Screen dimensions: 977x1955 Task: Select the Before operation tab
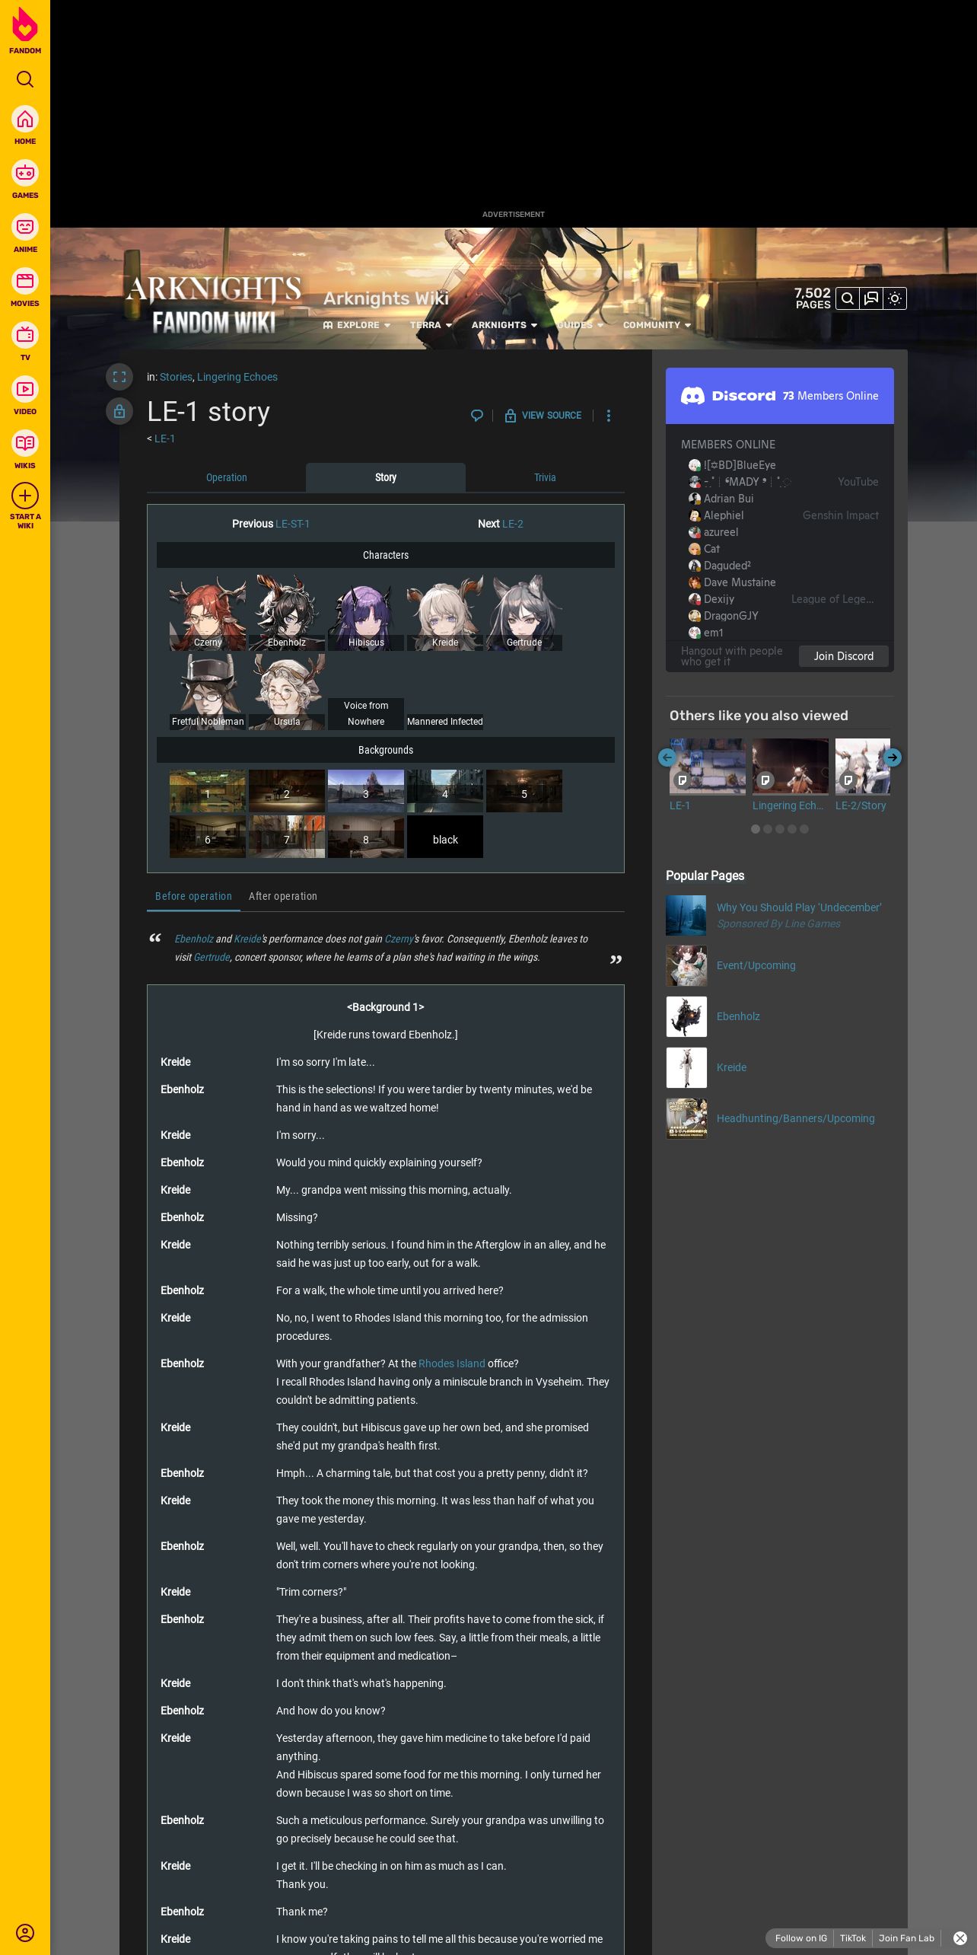coord(193,896)
